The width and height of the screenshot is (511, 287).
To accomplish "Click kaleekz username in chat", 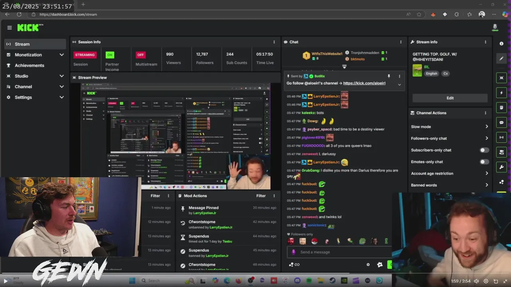I will pos(308,113).
